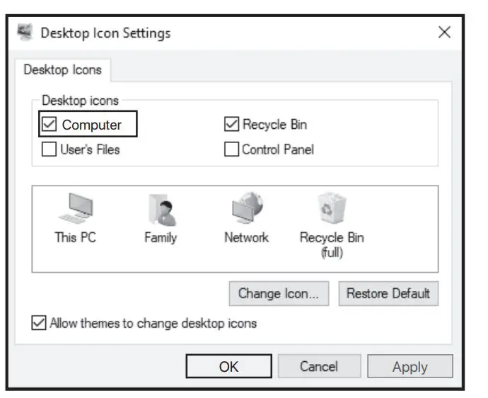Click the Restore Default button
Image resolution: width=488 pixels, height=398 pixels.
click(x=388, y=293)
